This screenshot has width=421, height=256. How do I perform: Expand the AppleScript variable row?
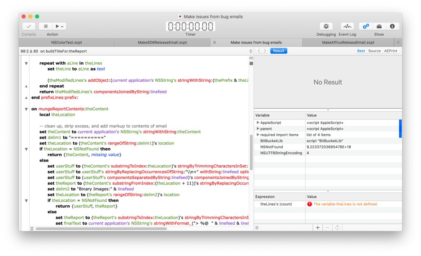[258, 123]
